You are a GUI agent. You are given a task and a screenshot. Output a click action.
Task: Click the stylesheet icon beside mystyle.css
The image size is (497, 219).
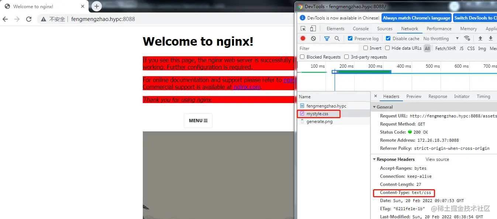(x=302, y=114)
